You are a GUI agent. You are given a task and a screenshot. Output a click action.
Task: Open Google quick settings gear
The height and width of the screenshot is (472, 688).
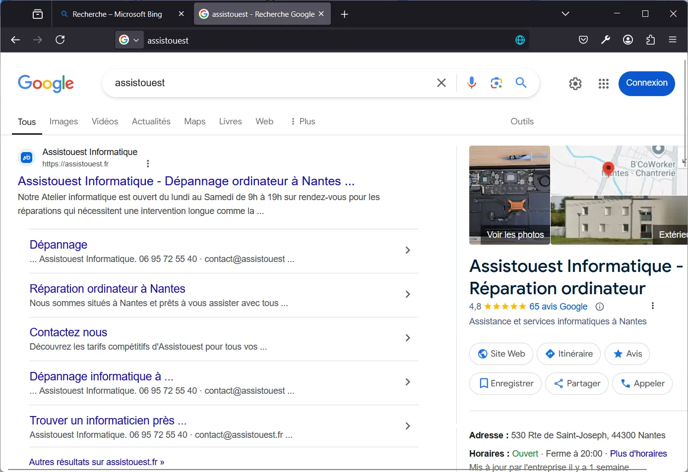point(575,84)
